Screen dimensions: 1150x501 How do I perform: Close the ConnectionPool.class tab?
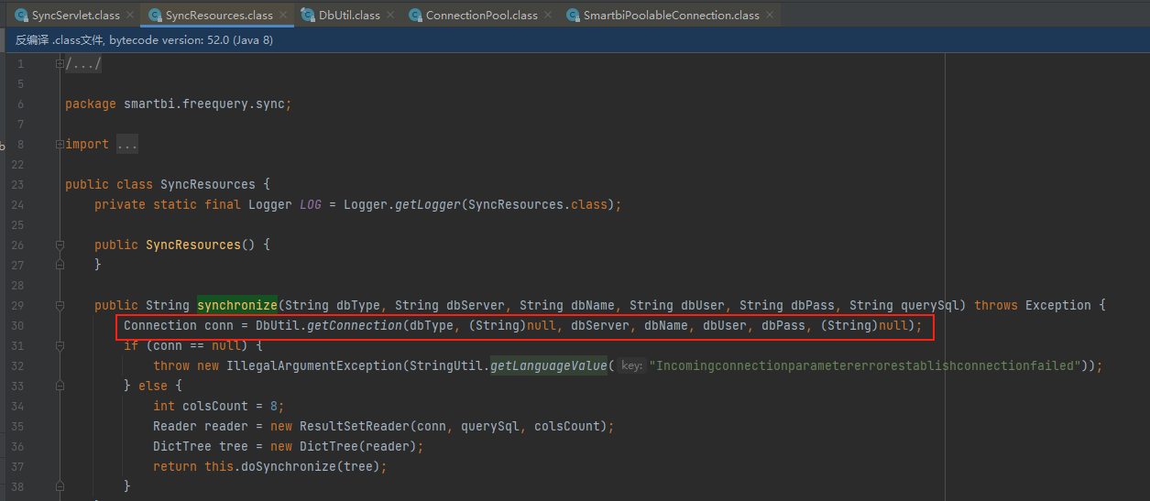[548, 16]
